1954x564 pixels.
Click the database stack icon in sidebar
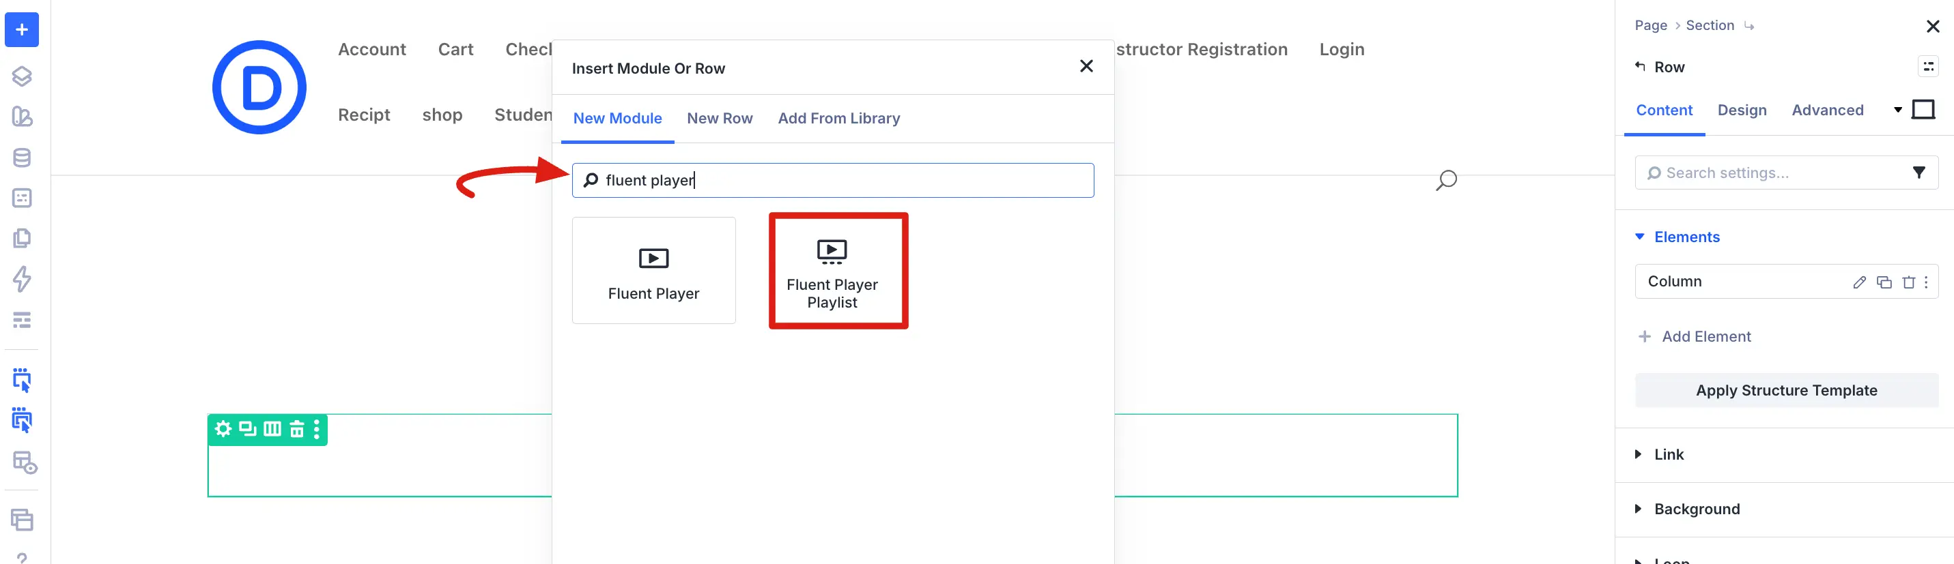[22, 158]
